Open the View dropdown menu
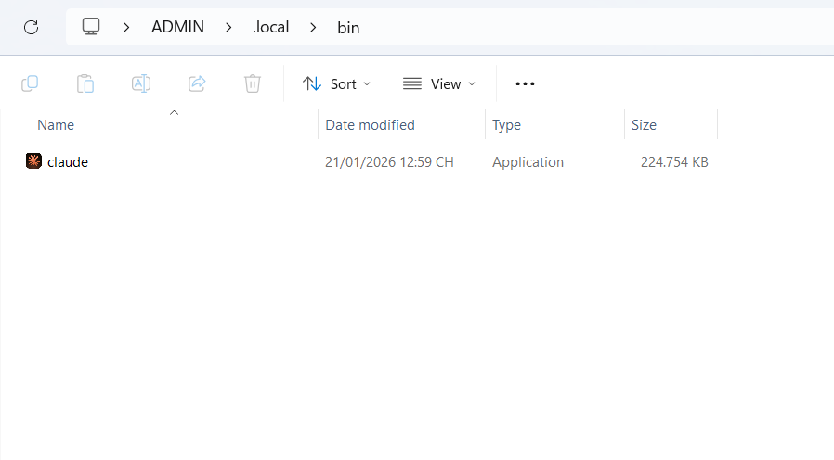This screenshot has height=460, width=834. (x=439, y=83)
